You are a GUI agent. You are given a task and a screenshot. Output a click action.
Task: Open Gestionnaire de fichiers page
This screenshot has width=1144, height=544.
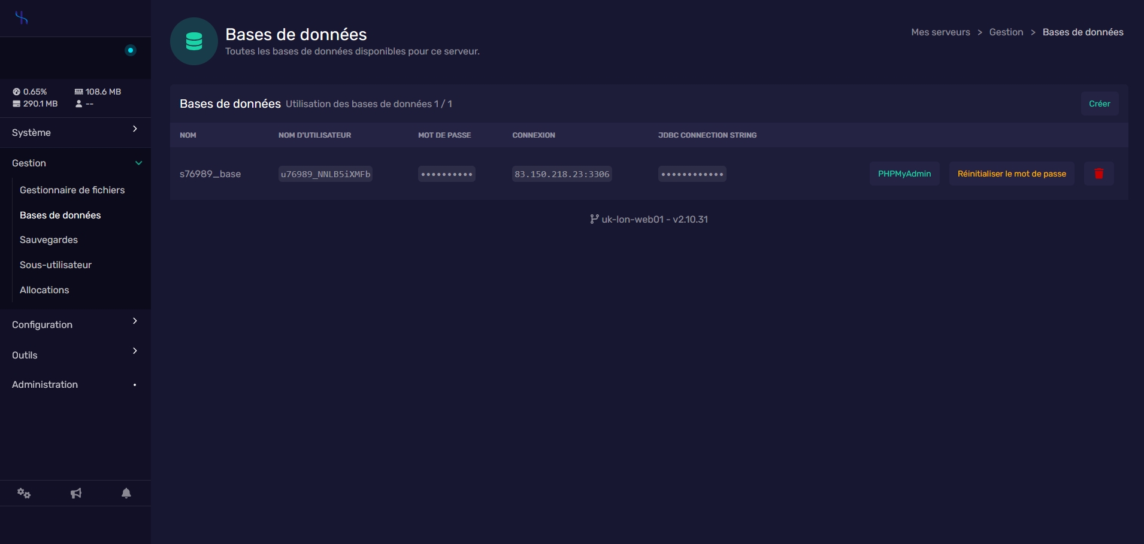pos(72,190)
